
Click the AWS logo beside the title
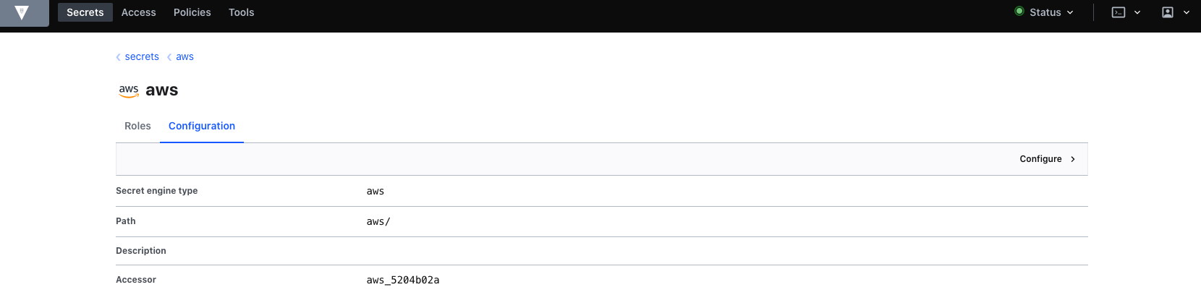(x=129, y=90)
